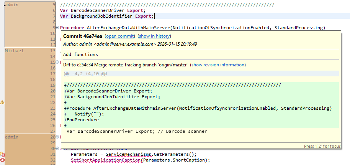This screenshot has width=350, height=165.
Task: Click the 'Press F2 for focus' hint
Action: click(320, 146)
